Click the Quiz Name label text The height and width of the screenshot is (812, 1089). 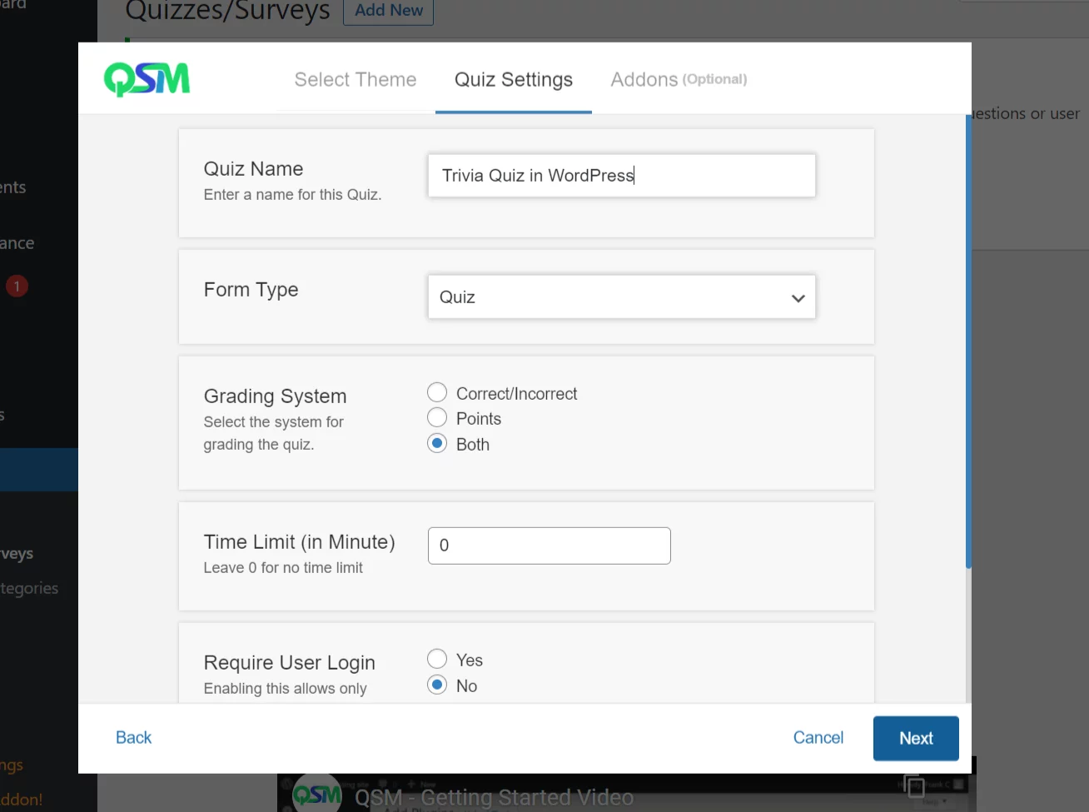point(253,168)
